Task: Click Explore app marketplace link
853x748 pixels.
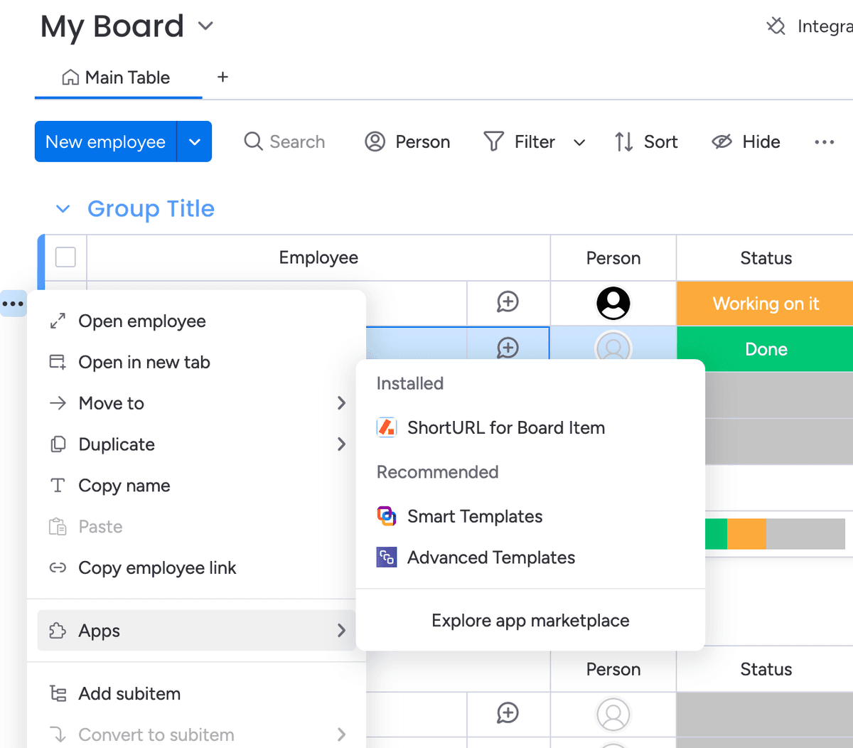Action: coord(530,621)
